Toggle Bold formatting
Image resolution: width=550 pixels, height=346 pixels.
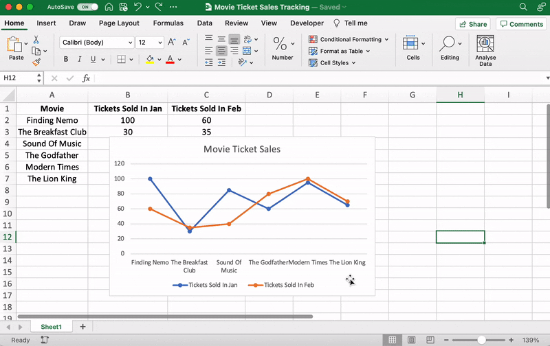pyautogui.click(x=66, y=59)
